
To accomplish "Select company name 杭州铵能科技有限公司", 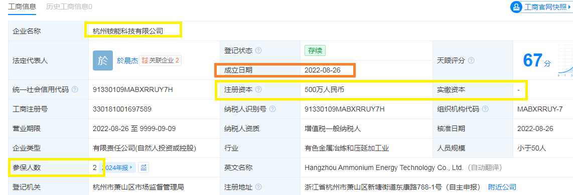I will point(127,31).
